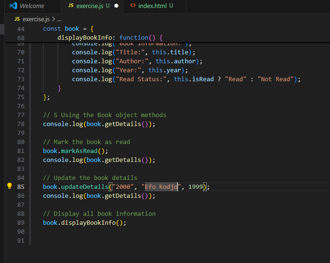The width and height of the screenshot is (330, 263).
Task: Click 'this.year' on line 72
Action: [x=165, y=70]
